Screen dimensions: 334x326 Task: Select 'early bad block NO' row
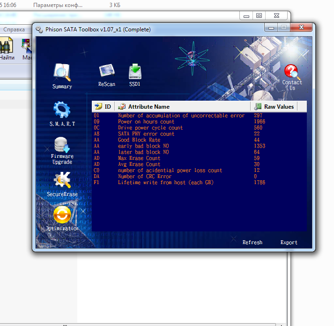click(x=199, y=146)
